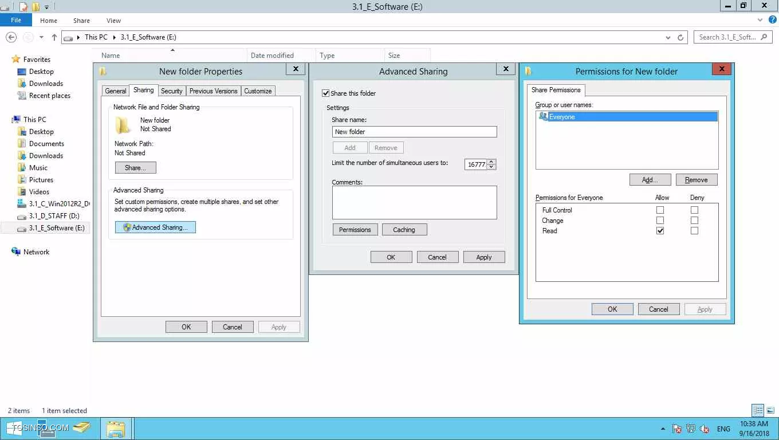Screen dimensions: 779x440
Task: Select the 3.1_D_STAFF (D:) drive
Action: point(54,216)
